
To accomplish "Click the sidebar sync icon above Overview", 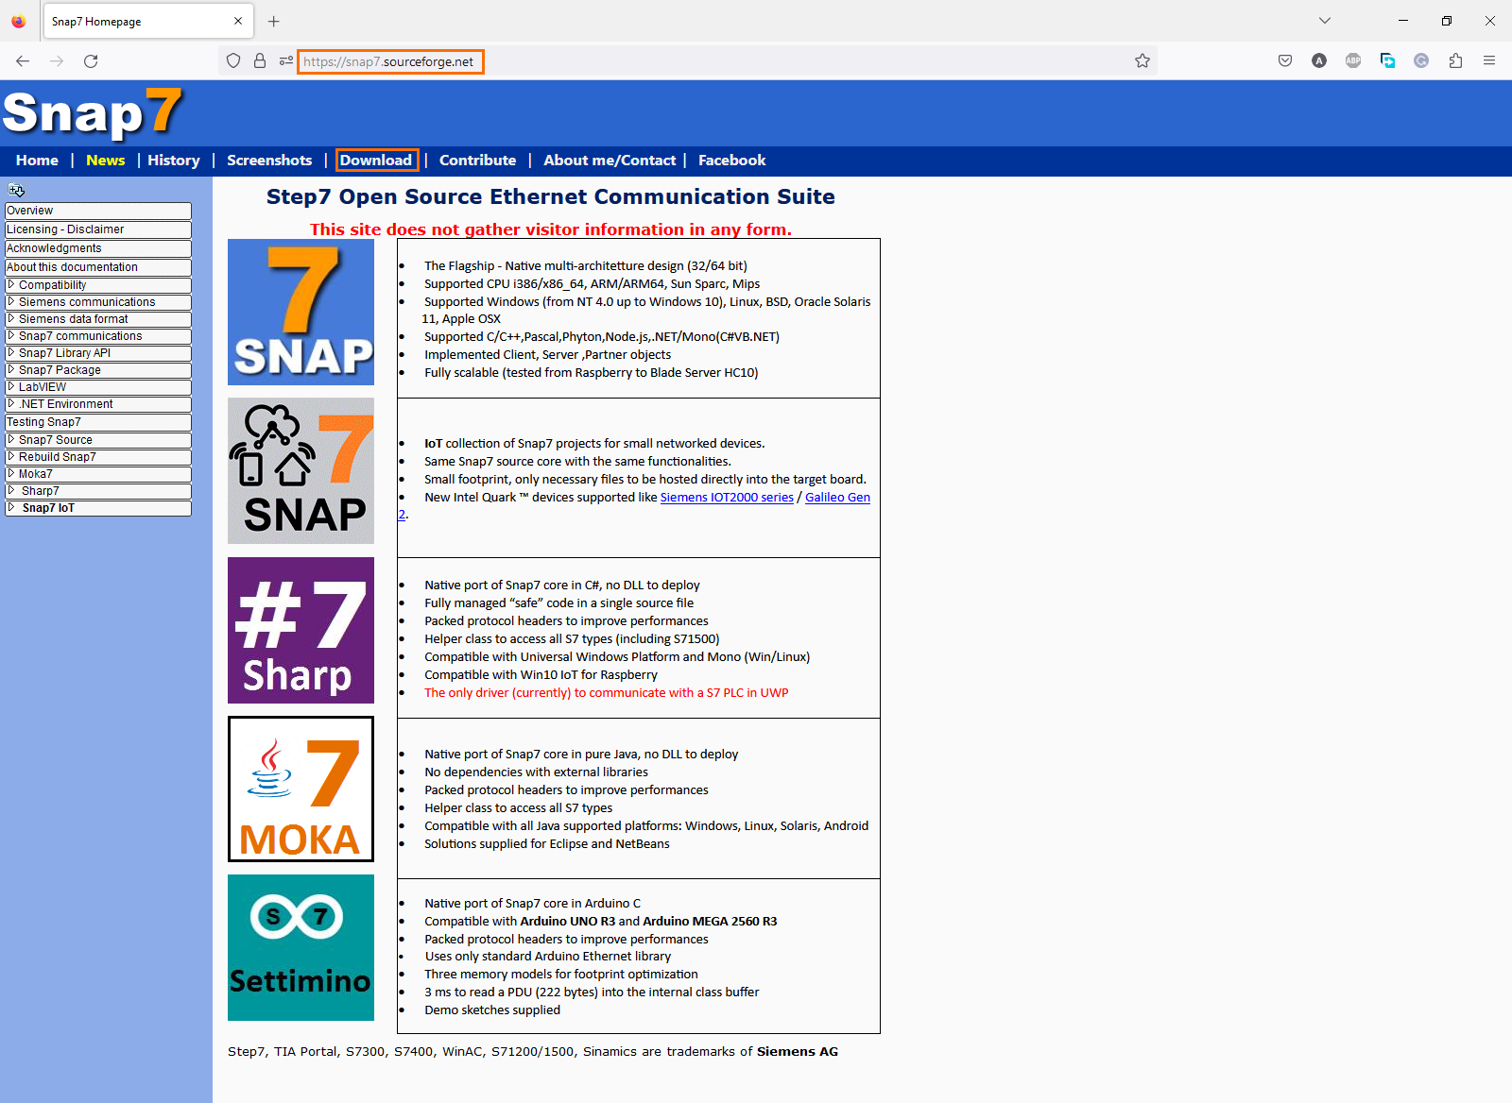I will 16,191.
